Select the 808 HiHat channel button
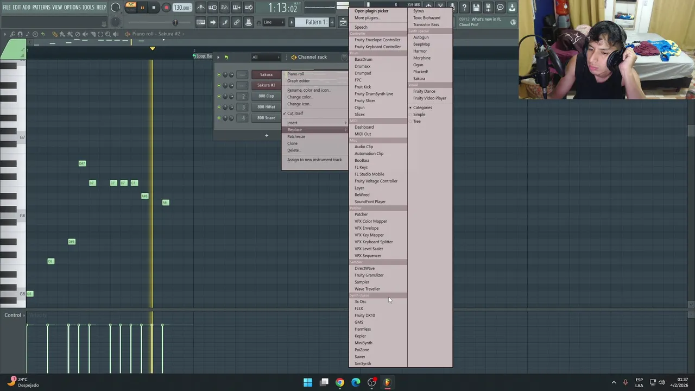Image resolution: width=695 pixels, height=391 pixels. tap(266, 108)
